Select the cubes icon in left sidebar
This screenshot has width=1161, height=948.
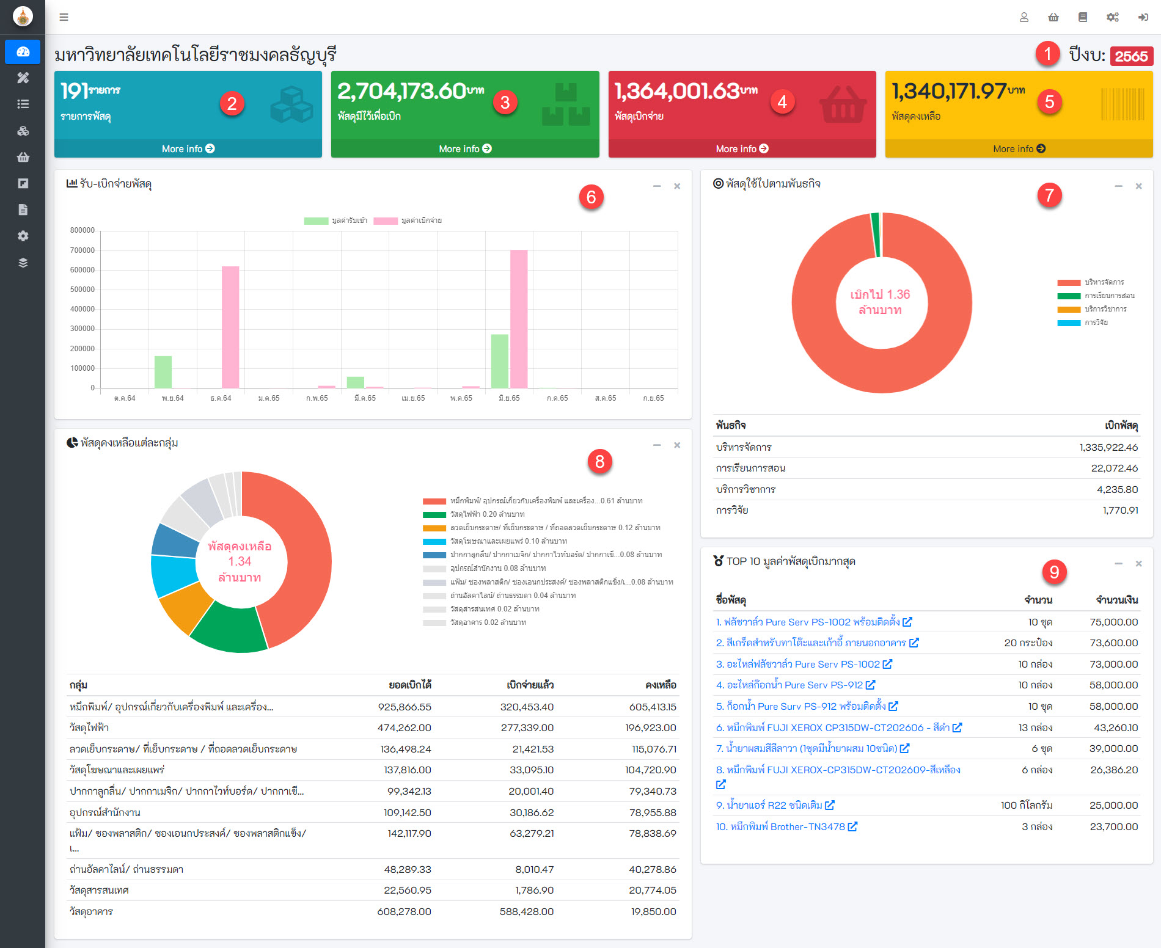tap(23, 131)
